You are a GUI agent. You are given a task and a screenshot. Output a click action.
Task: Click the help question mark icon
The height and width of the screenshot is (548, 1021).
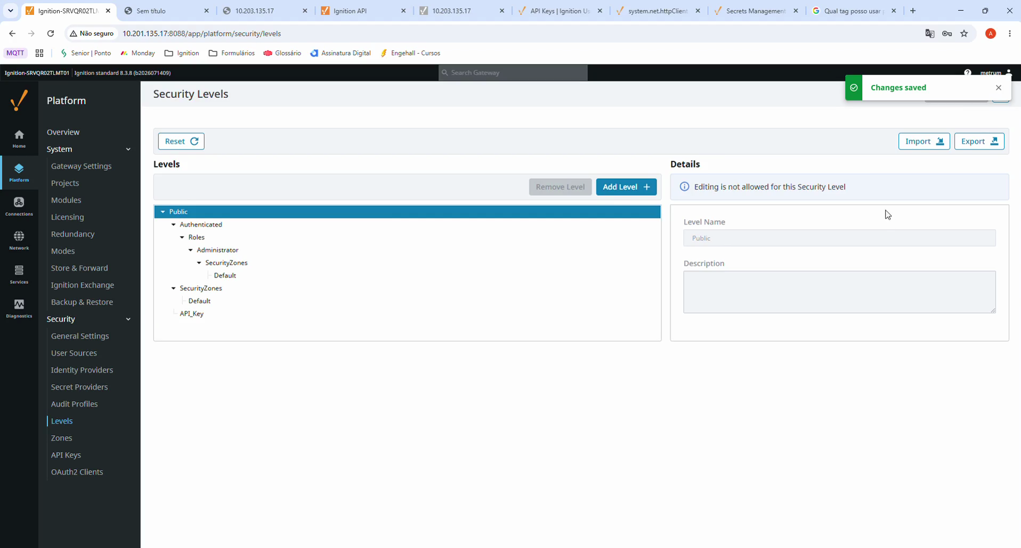point(968,73)
